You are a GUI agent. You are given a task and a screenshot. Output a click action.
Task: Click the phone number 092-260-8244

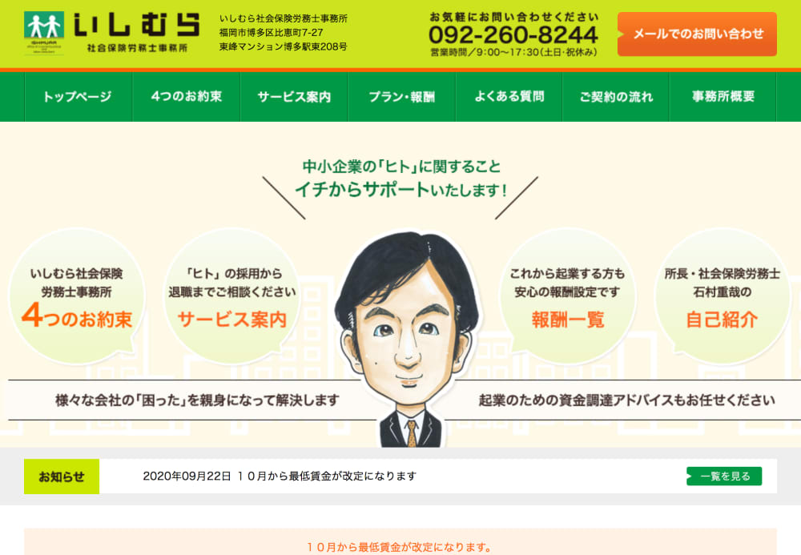pyautogui.click(x=513, y=34)
